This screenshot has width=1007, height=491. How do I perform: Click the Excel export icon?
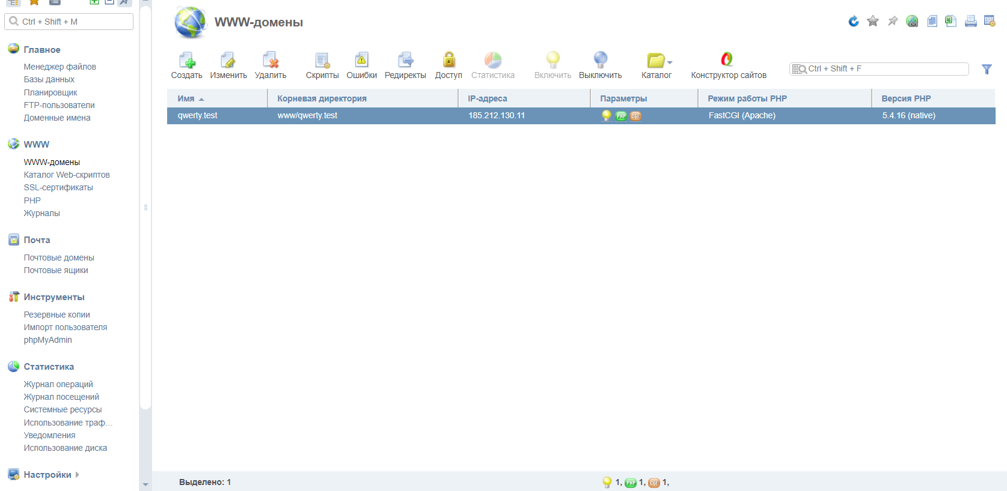(x=950, y=22)
